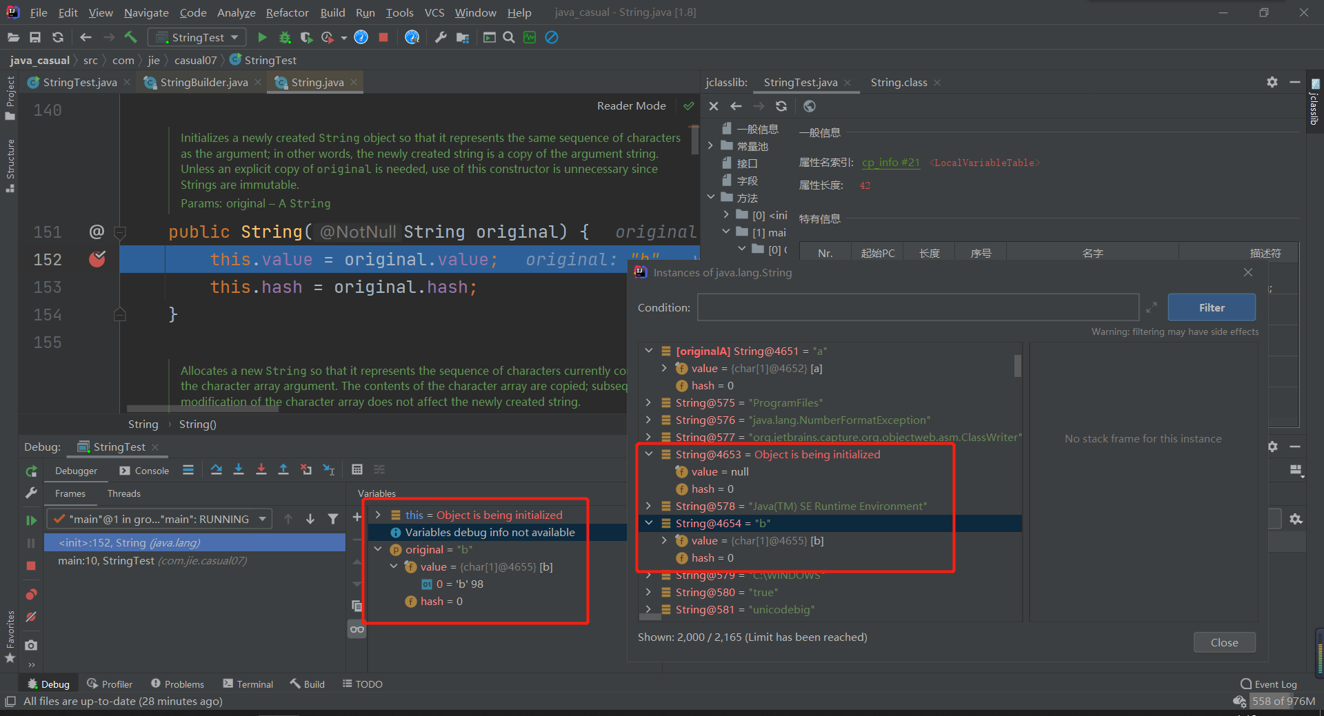Stop the debug session with red square
The width and height of the screenshot is (1324, 716).
[31, 566]
